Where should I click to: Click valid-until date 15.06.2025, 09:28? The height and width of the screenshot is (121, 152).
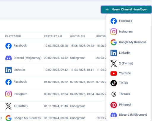[82, 46]
